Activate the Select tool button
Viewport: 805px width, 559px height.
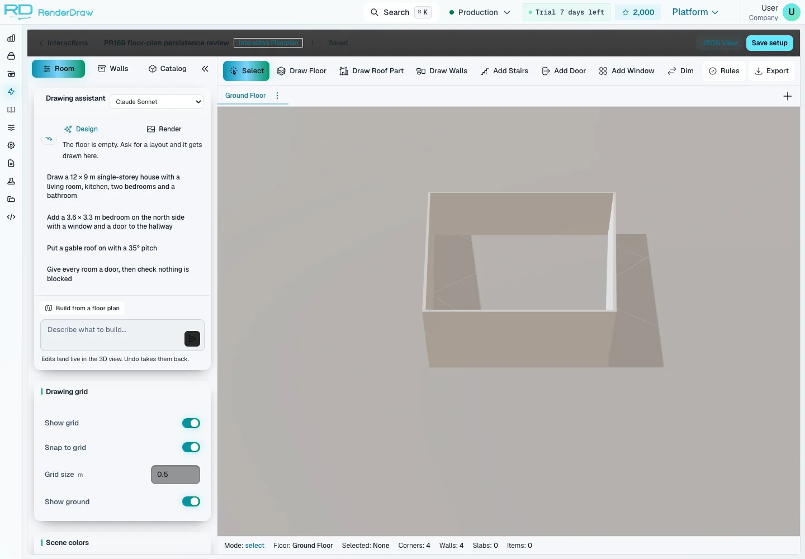pos(247,71)
